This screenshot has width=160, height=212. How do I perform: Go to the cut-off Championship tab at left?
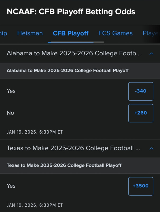pos(3,33)
